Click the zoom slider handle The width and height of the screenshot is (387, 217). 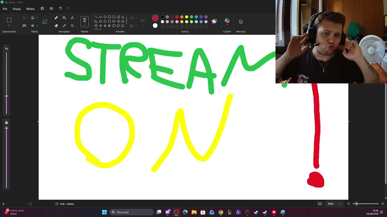coord(356,204)
